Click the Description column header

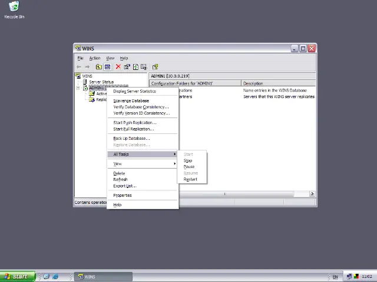[x=277, y=83]
